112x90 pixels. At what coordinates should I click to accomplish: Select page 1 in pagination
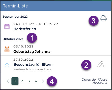pyautogui.click(x=15, y=81)
